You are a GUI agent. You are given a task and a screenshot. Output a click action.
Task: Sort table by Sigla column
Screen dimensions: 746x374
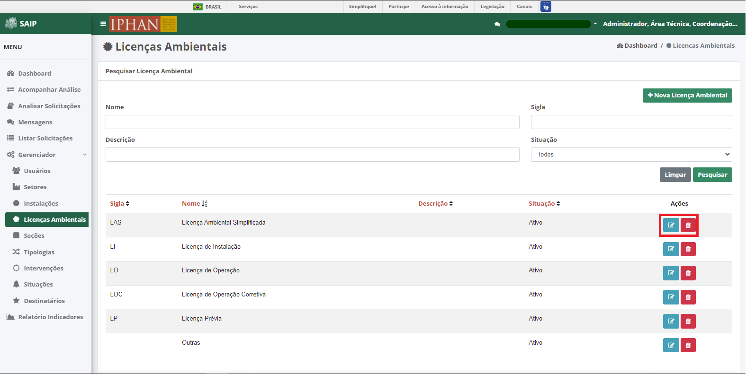(x=120, y=203)
